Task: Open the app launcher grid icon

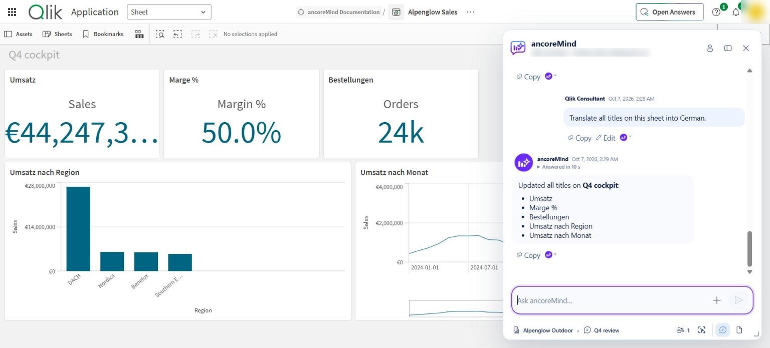Action: [12, 12]
